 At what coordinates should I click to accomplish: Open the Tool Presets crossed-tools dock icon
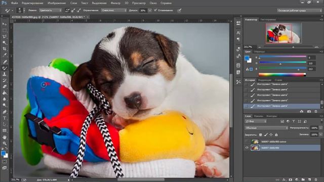pyautogui.click(x=238, y=82)
